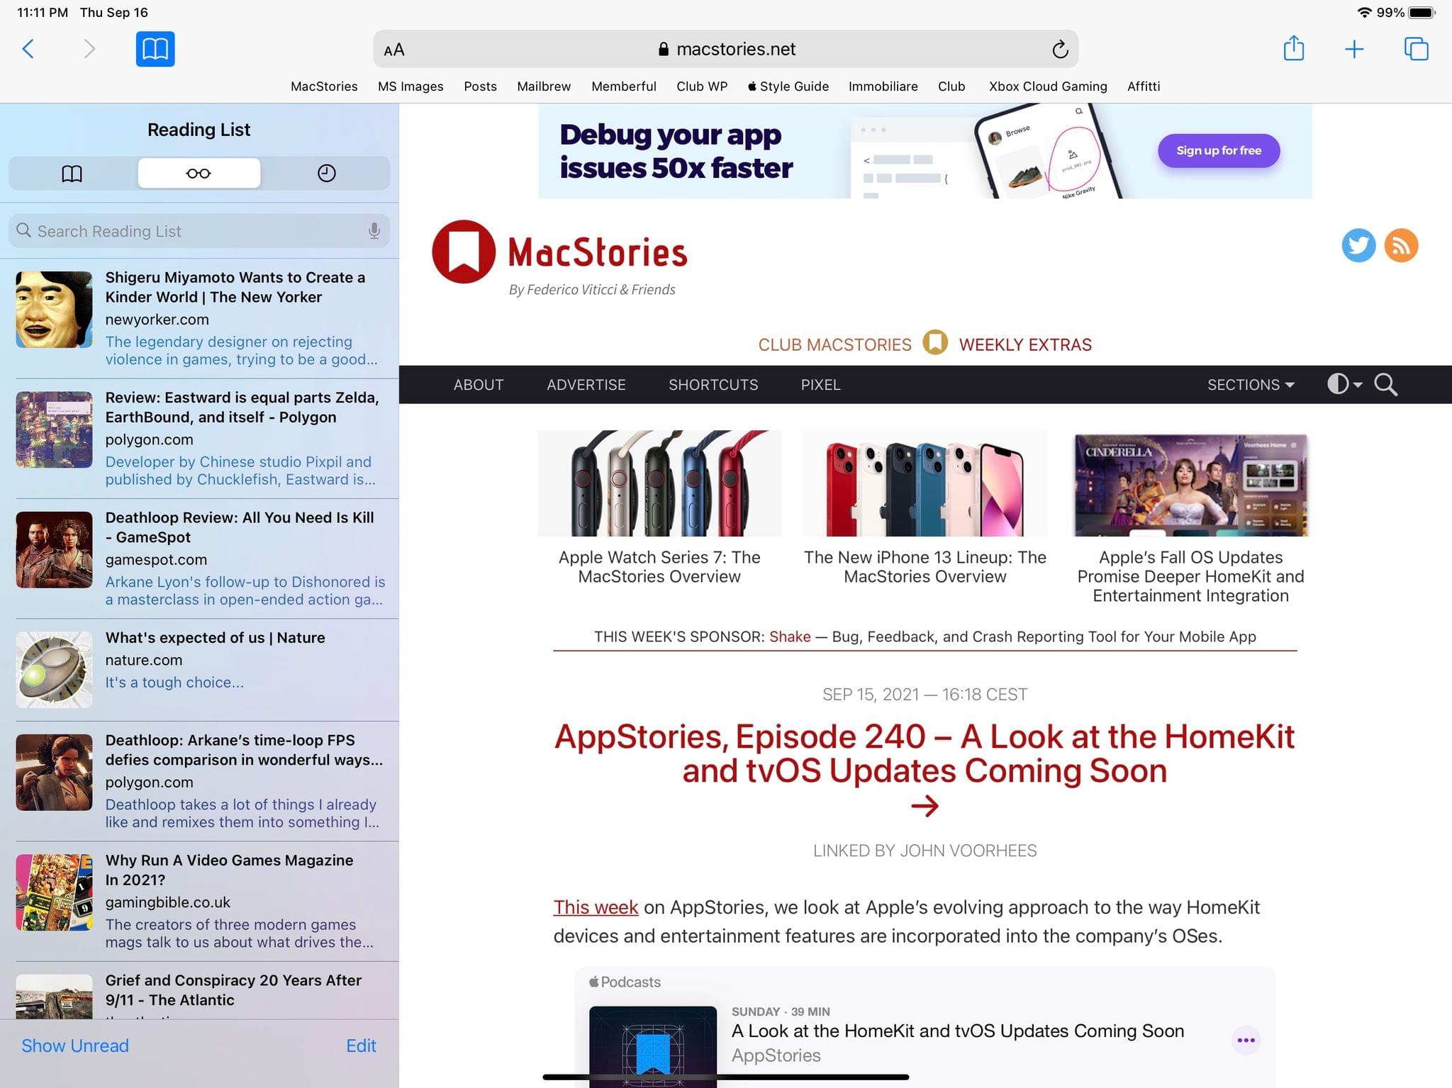Screen dimensions: 1452x1088
Task: Tap Edit in Reading List footer
Action: click(361, 1045)
